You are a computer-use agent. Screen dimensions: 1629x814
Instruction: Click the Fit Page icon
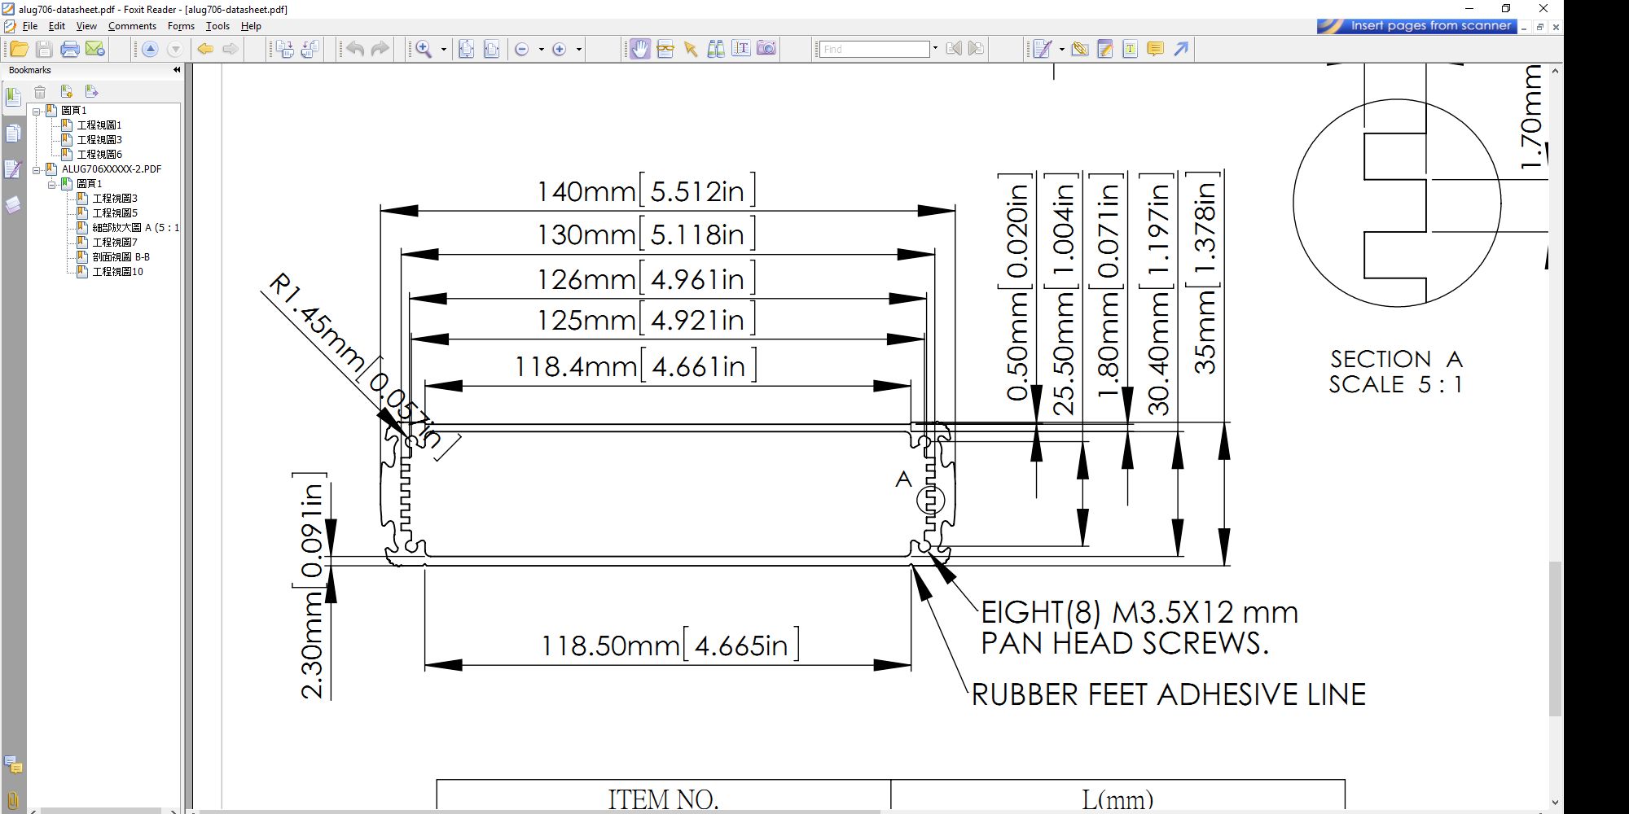click(x=467, y=49)
